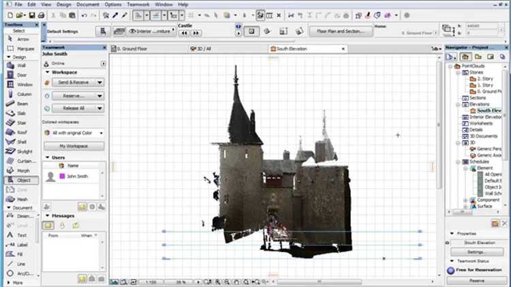Toggle the Interior furniture layer eye

pos(132,31)
